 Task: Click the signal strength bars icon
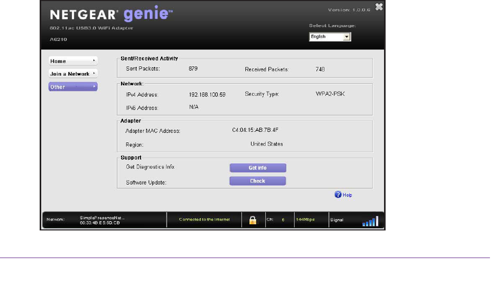click(x=370, y=222)
